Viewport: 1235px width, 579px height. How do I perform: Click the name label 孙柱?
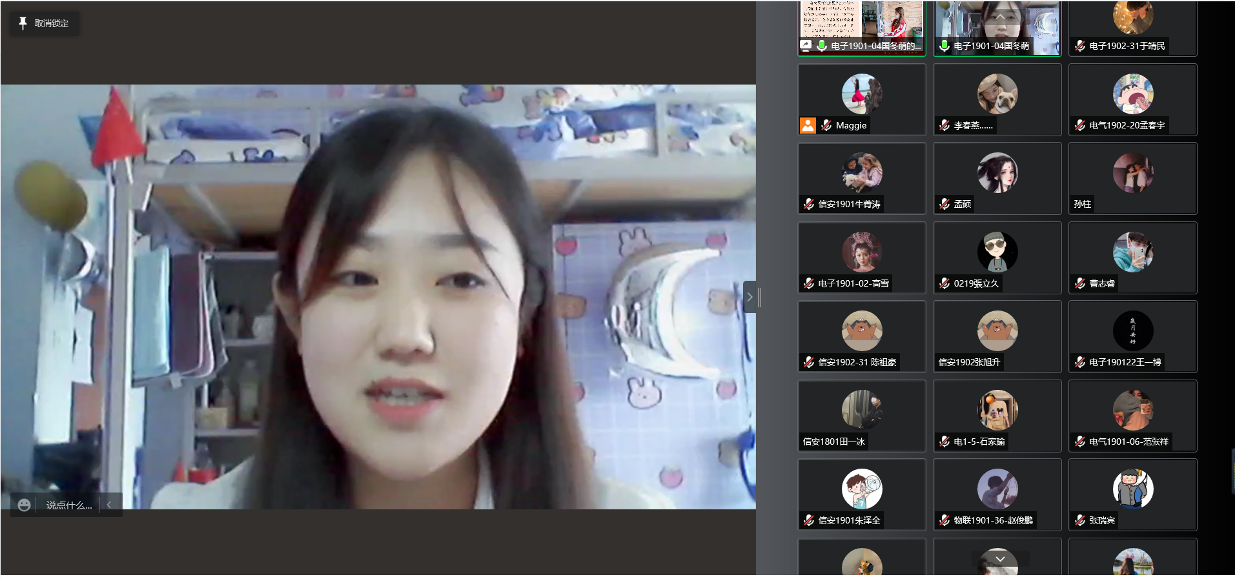tap(1083, 204)
